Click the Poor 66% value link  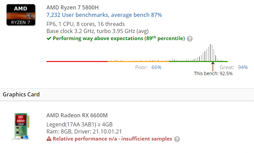click(x=156, y=67)
